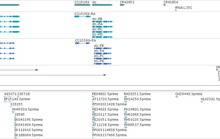This screenshot has height=139, width=220.
Task: Click the RP003031438.5prime EST marker
Action: tap(93, 107)
